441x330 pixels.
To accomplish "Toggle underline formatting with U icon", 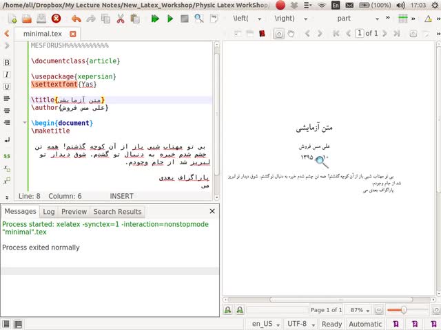I will click(7, 87).
